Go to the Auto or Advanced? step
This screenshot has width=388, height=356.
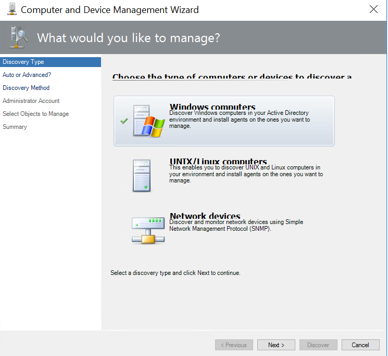(x=27, y=75)
